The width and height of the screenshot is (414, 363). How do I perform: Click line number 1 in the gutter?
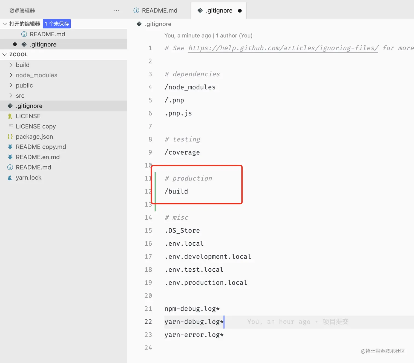[150, 48]
